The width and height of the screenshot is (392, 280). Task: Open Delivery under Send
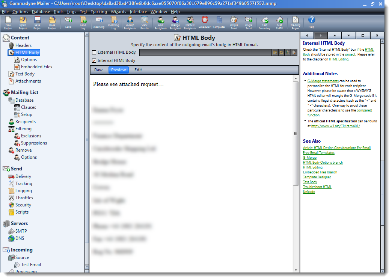pos(23,176)
